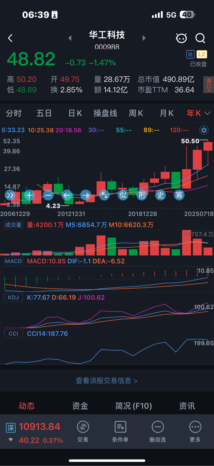Screen dimensions: 214x466
Task: Go back using the left arrow
Action: (10, 38)
